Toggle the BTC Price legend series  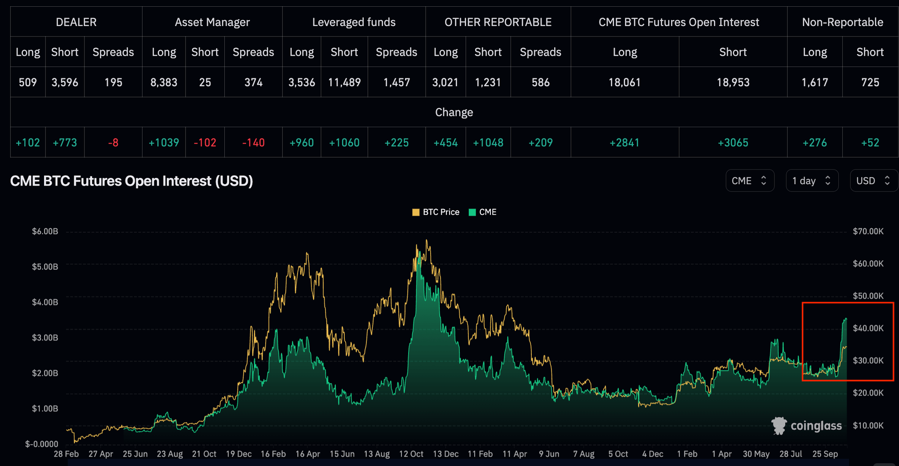[436, 212]
